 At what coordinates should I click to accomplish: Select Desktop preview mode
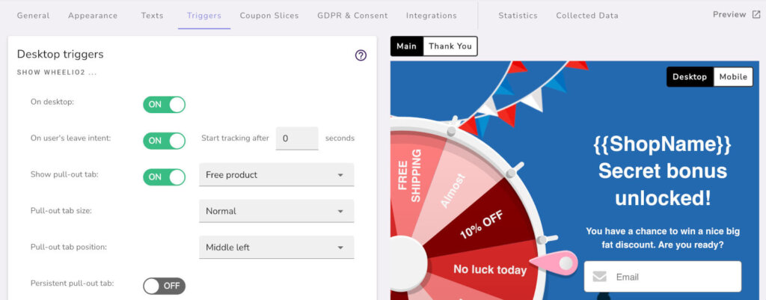[690, 77]
